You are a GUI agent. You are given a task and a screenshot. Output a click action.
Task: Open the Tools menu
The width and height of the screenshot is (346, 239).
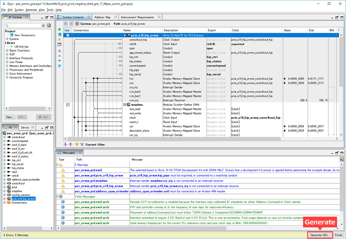click(x=50, y=10)
